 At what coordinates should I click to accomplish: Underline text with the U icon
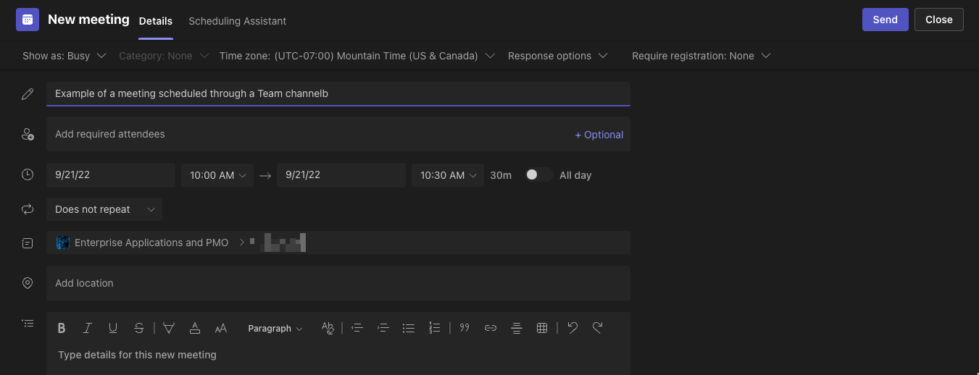pos(113,328)
